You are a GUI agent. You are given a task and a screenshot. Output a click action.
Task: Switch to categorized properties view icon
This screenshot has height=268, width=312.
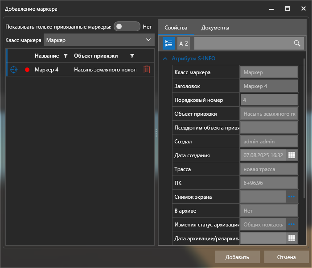point(169,43)
